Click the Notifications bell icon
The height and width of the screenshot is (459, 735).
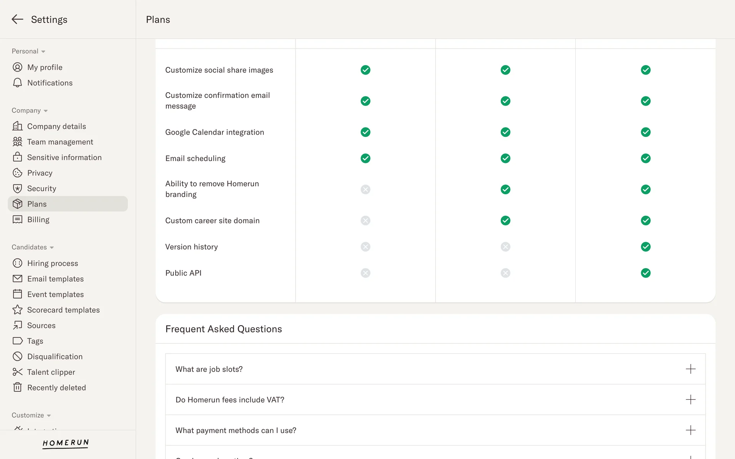(x=17, y=83)
